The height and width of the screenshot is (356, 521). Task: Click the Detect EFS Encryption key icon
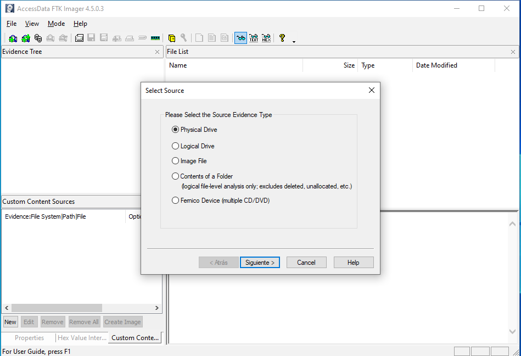[x=184, y=38]
